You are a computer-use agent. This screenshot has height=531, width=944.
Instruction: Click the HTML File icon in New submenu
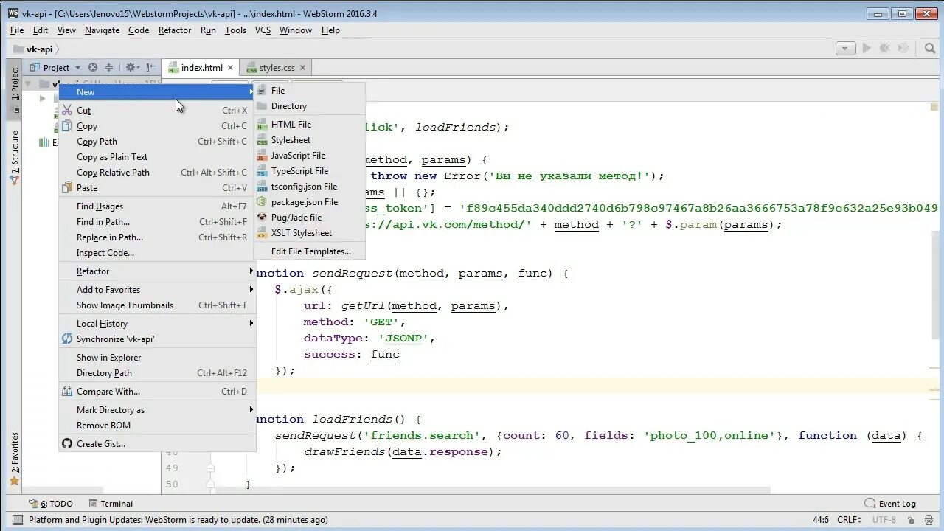262,125
